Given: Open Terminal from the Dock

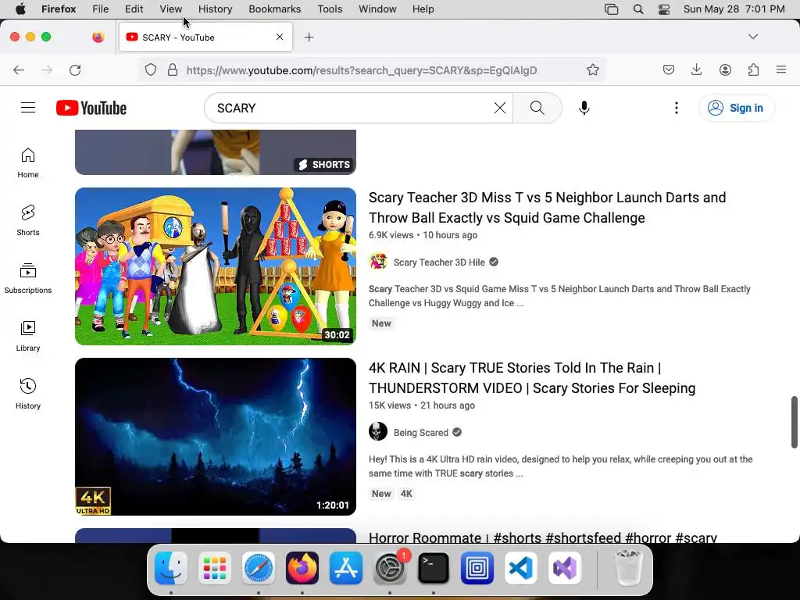Looking at the screenshot, I should click(433, 568).
